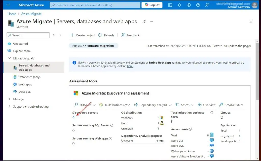Open the portal hamburger menu
Screen dimensions: 261x161
click(8, 5)
